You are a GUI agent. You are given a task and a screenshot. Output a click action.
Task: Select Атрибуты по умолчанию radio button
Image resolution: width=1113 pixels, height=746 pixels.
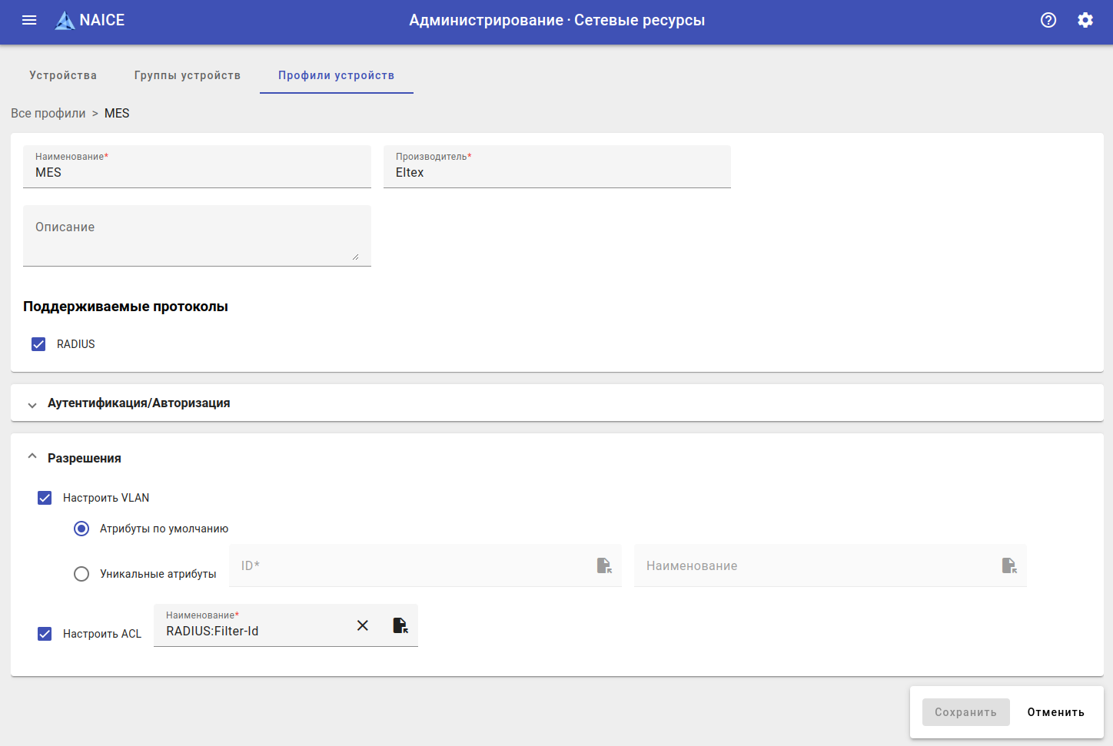[81, 529]
